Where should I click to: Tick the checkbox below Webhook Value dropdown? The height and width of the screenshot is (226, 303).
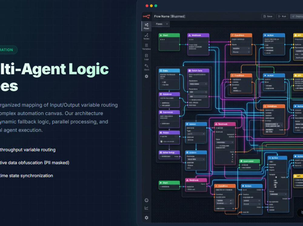point(217,146)
